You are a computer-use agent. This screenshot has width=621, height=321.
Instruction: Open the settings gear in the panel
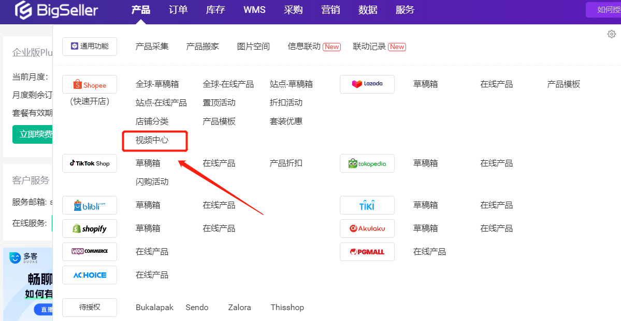pos(611,33)
